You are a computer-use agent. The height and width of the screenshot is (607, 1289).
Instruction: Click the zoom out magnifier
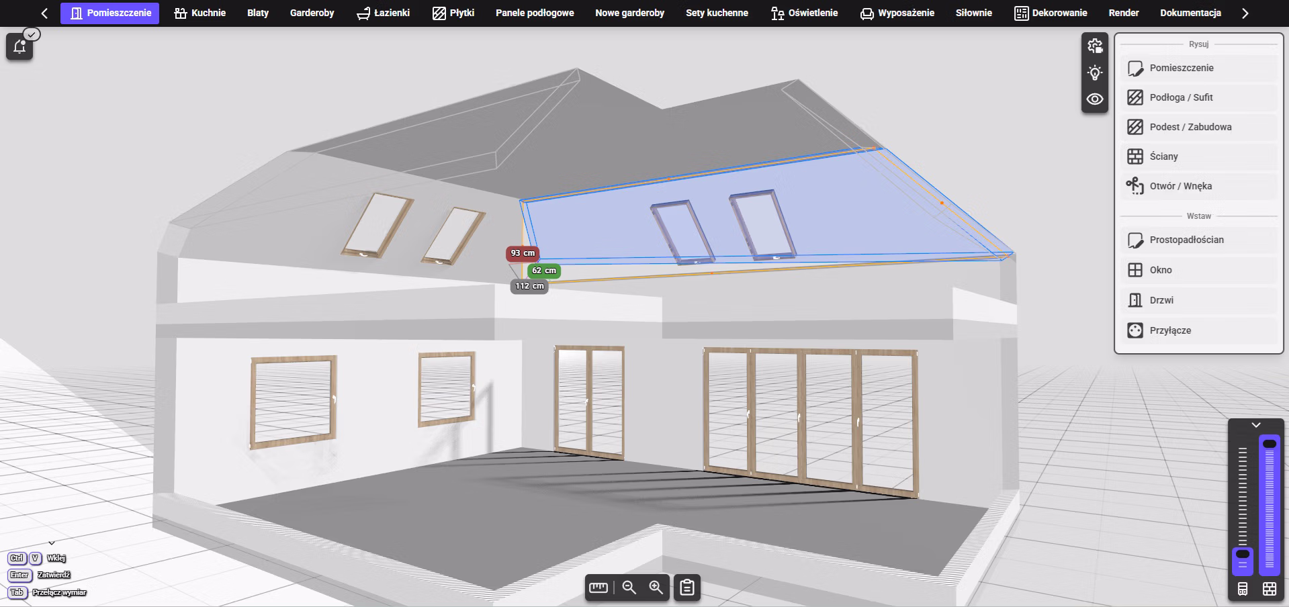point(629,588)
